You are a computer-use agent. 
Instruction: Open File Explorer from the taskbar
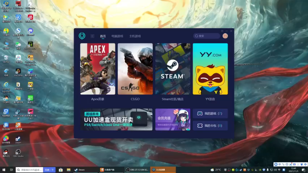tap(69, 170)
